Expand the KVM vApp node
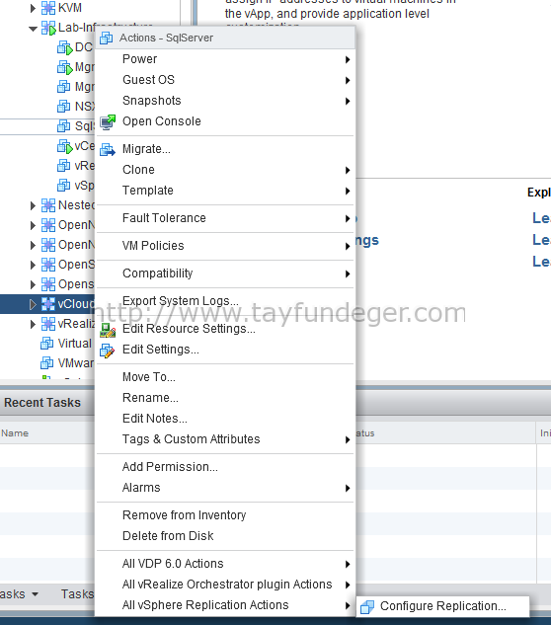Screen dimensions: 551x625 click(34, 8)
